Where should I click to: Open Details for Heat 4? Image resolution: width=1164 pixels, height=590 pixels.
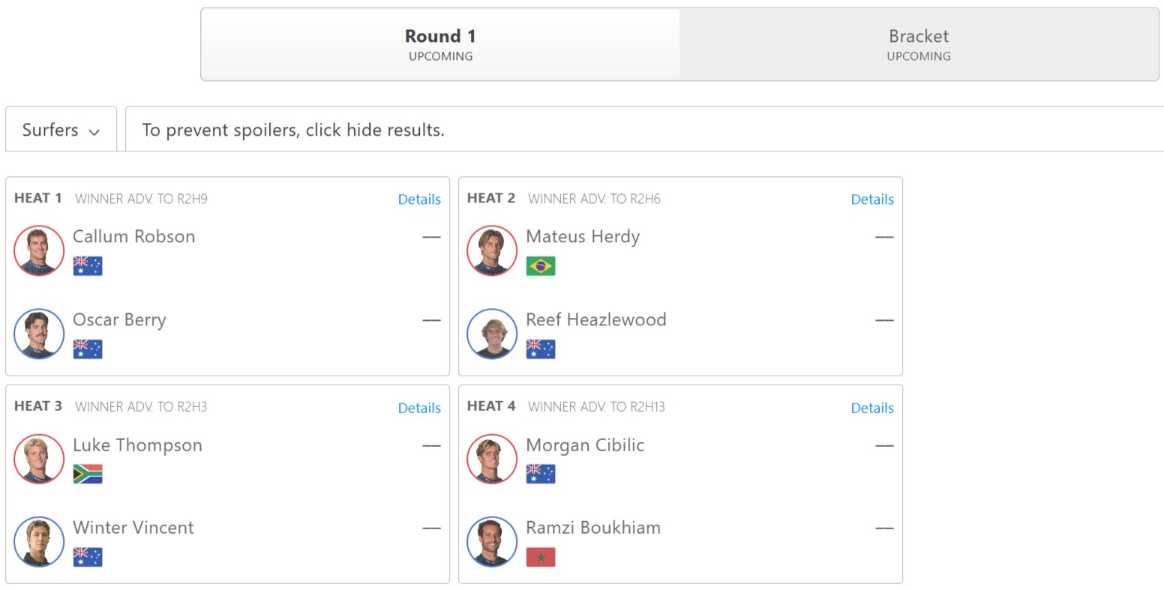[872, 408]
